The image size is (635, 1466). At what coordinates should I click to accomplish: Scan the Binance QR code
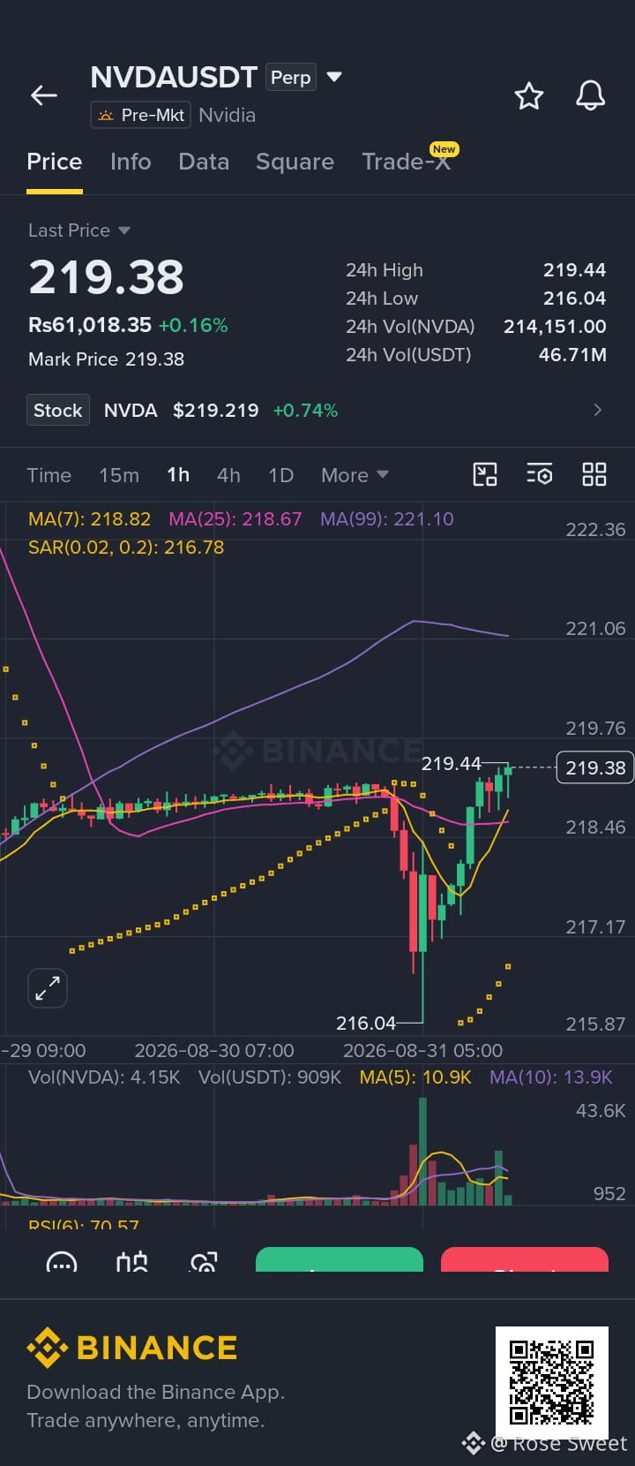click(552, 1382)
